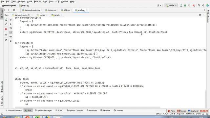
Task: Click Capturar screenshot button
Action: pos(193,111)
